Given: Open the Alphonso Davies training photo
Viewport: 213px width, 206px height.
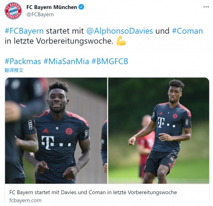Looking at the screenshot, I should coord(56,131).
